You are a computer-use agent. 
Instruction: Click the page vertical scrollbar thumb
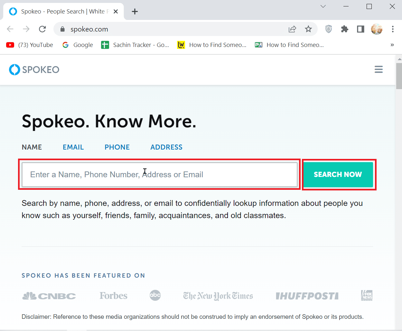[399, 76]
